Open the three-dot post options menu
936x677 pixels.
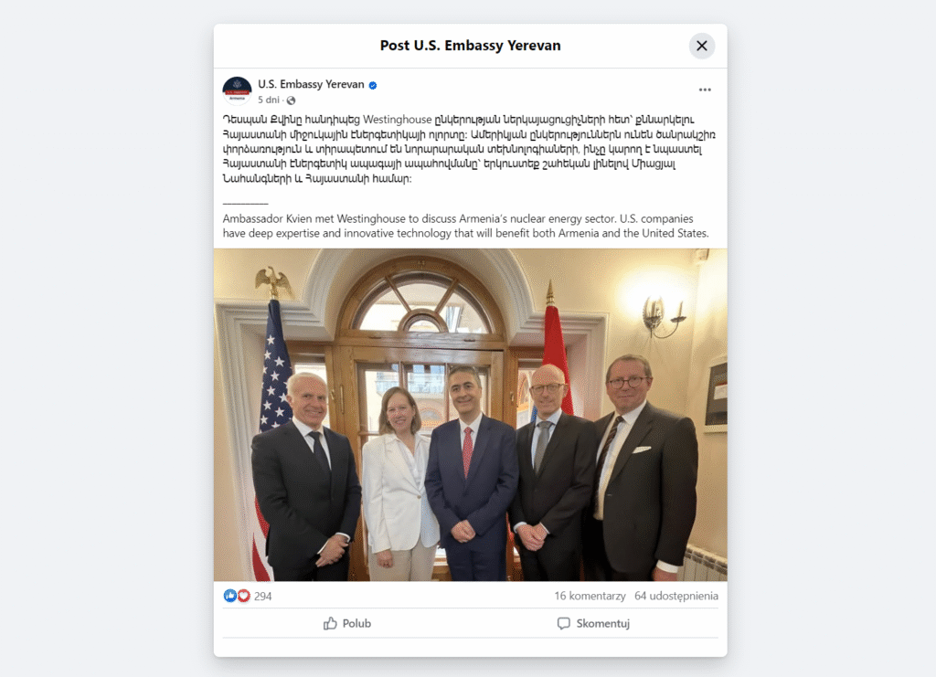tap(705, 90)
